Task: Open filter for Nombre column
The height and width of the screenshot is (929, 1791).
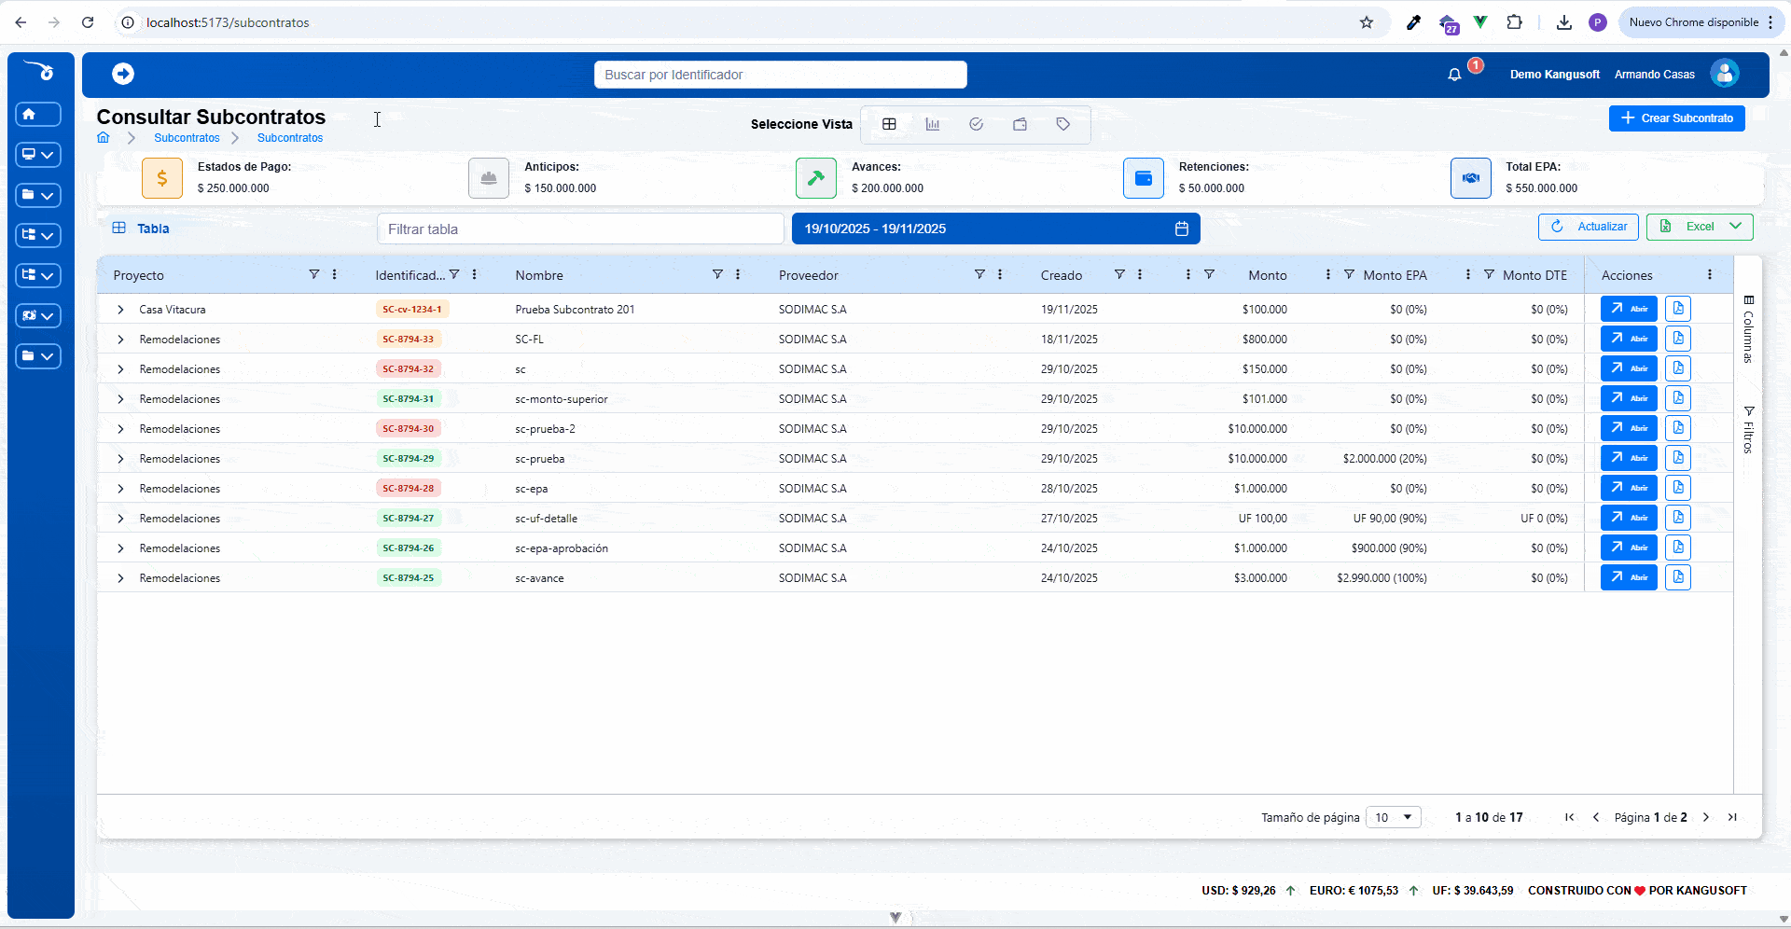Action: click(717, 274)
